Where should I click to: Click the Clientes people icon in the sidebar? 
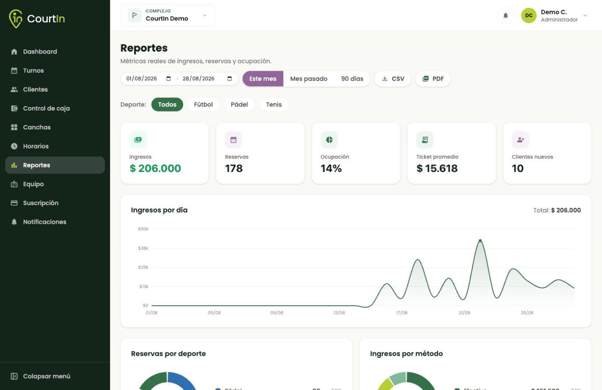14,89
